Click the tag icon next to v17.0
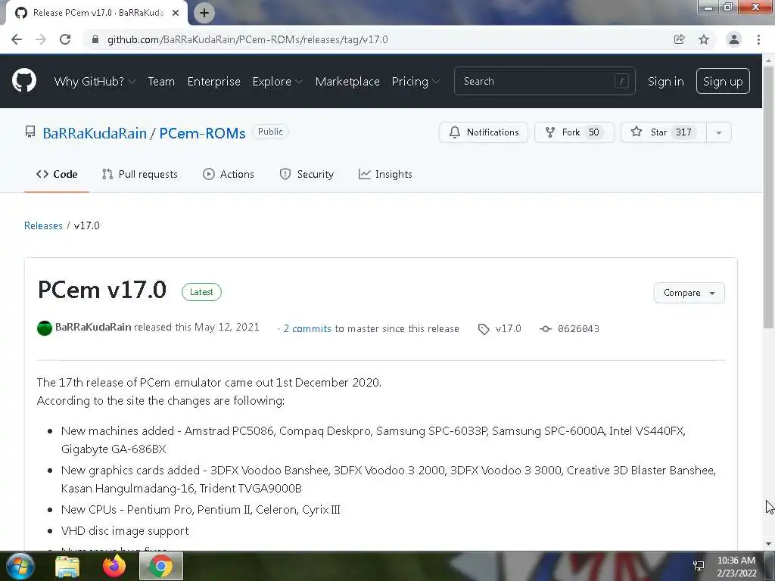The image size is (775, 581). point(484,329)
